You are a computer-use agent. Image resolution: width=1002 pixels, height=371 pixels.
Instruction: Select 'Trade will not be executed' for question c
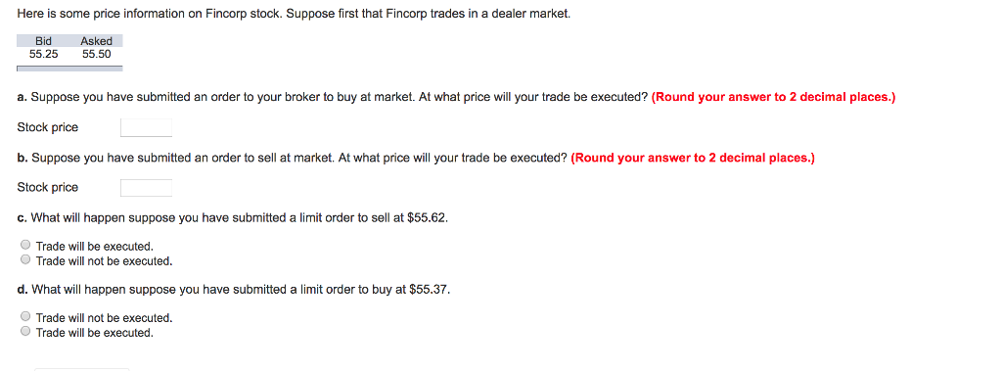[24, 259]
